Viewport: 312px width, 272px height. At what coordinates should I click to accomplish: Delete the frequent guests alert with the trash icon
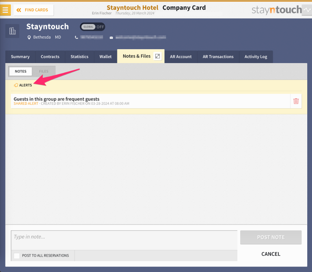(296, 101)
